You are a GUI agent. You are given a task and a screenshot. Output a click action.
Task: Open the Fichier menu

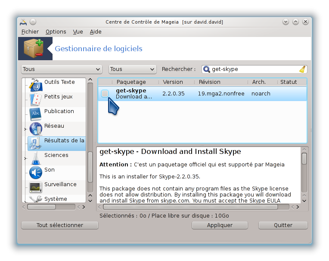click(x=30, y=32)
